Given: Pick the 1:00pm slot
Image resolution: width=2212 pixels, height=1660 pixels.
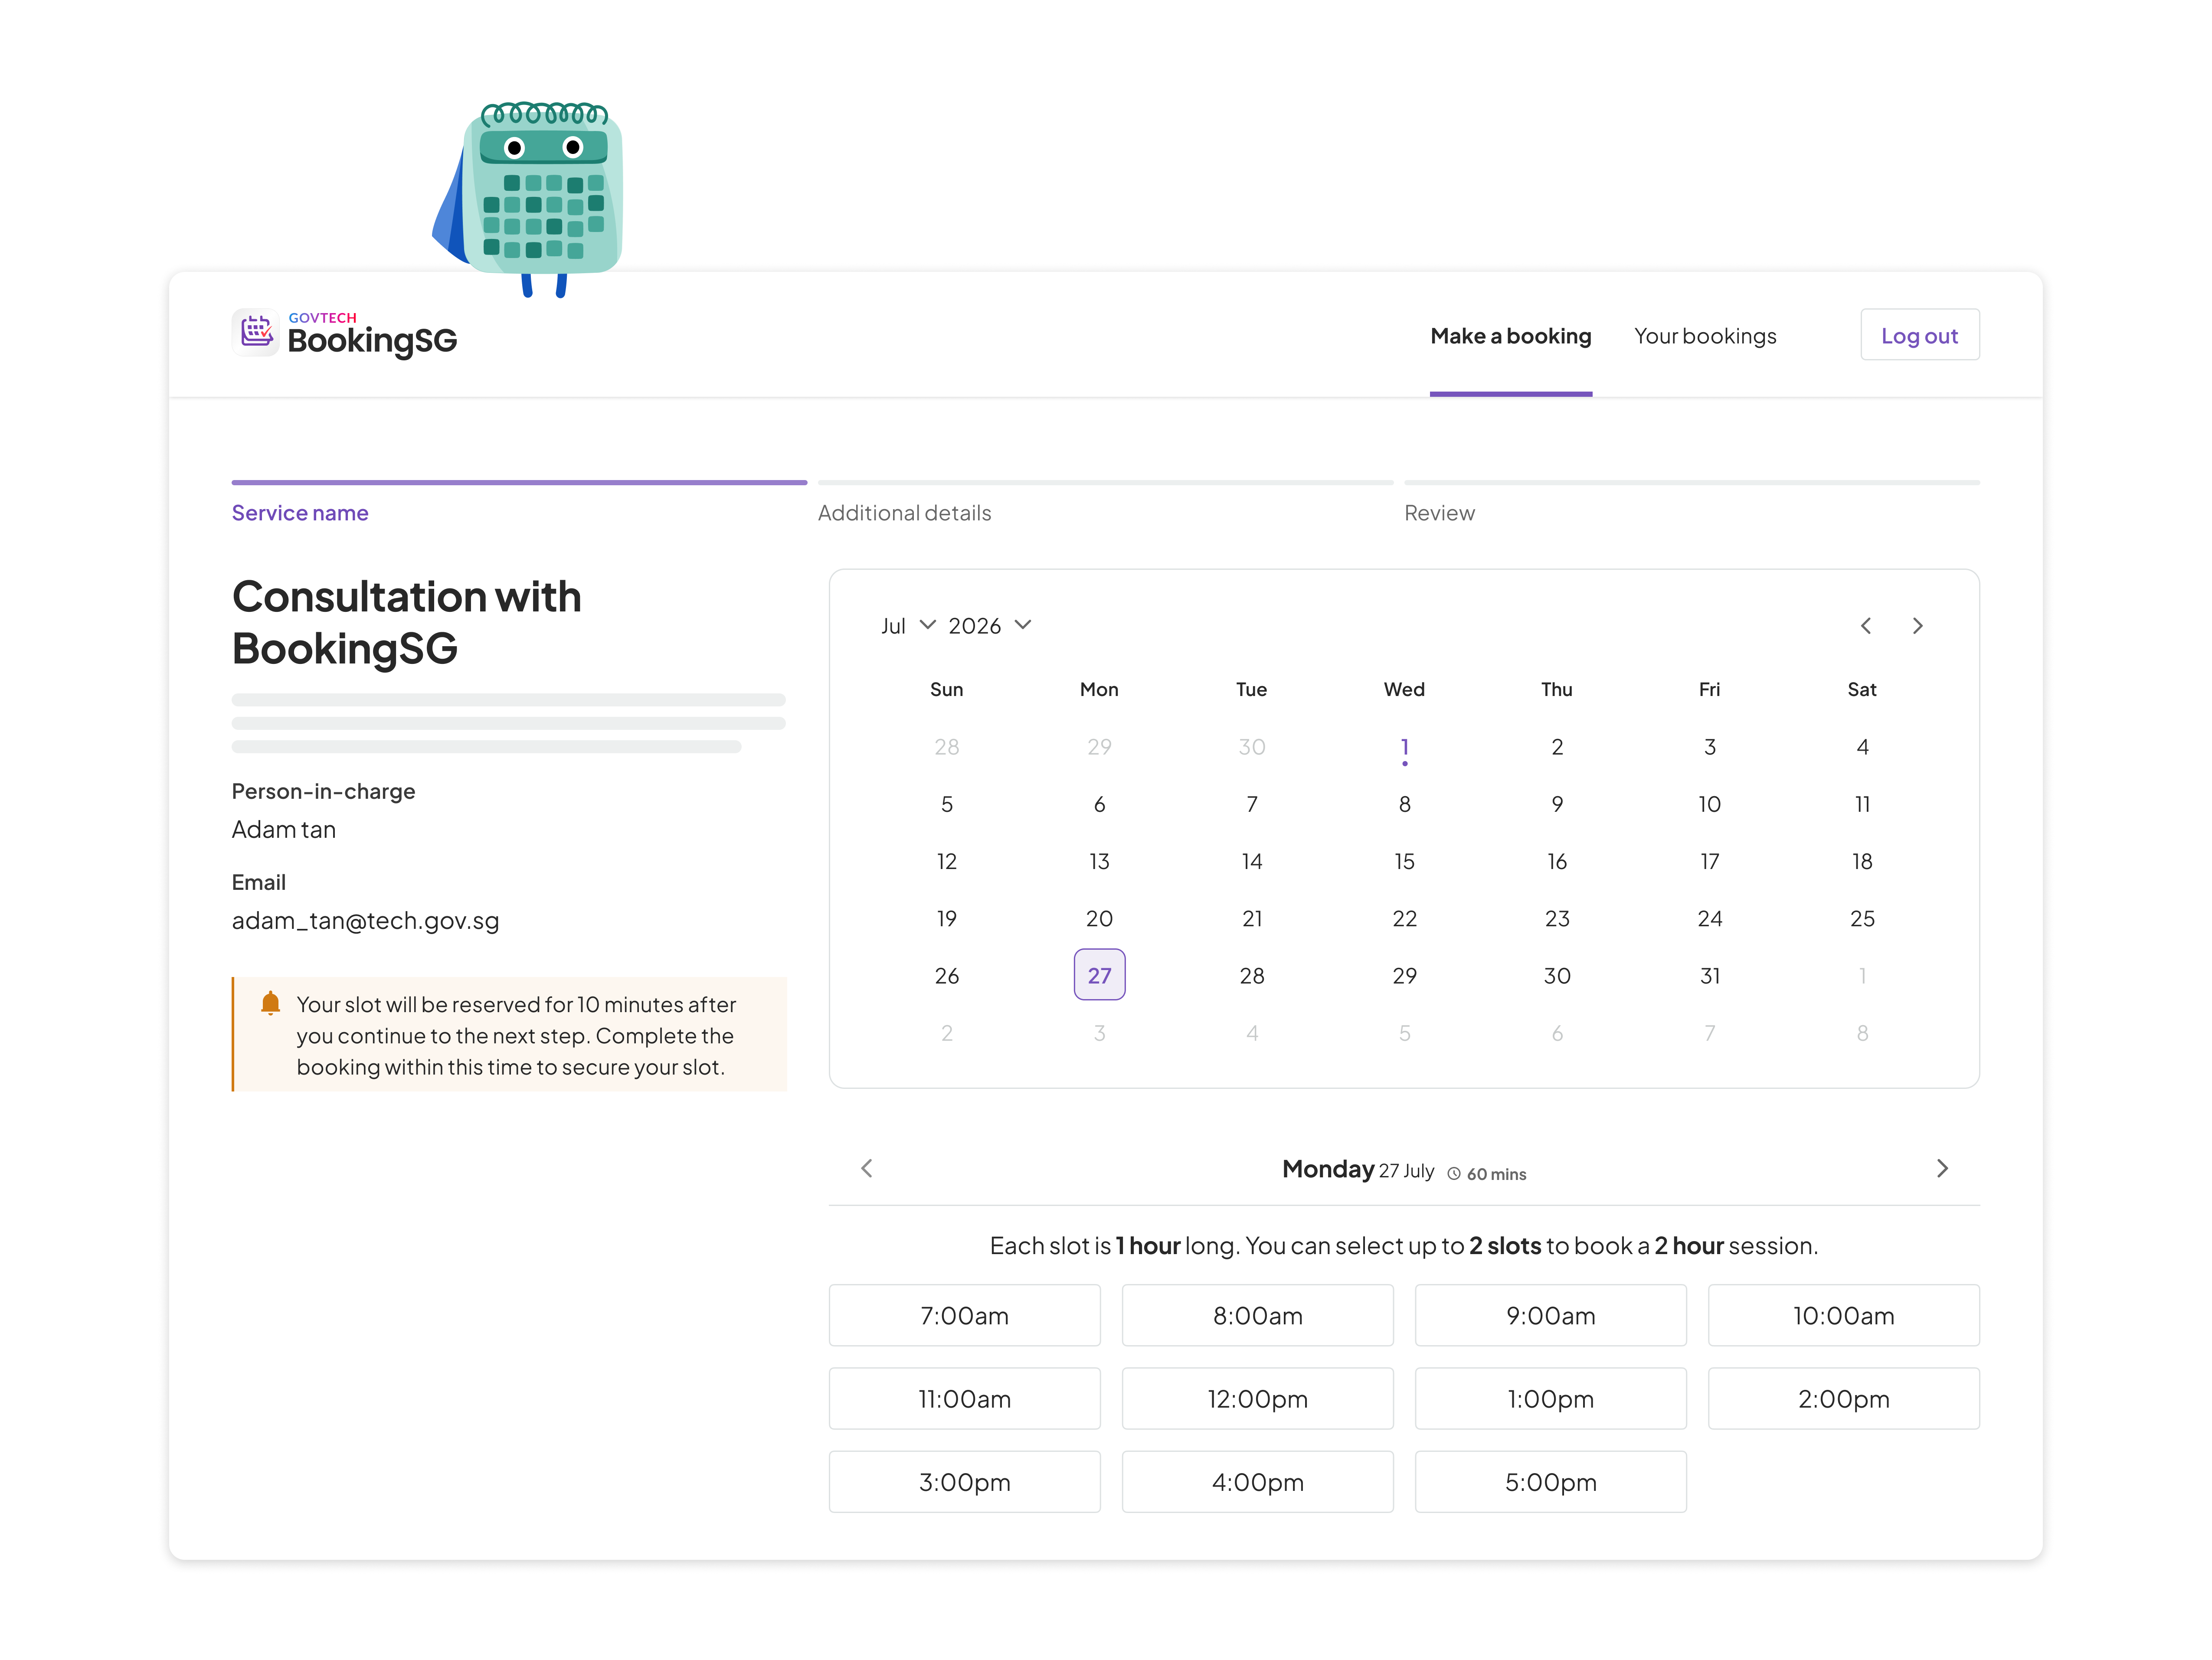Looking at the screenshot, I should click(x=1550, y=1398).
